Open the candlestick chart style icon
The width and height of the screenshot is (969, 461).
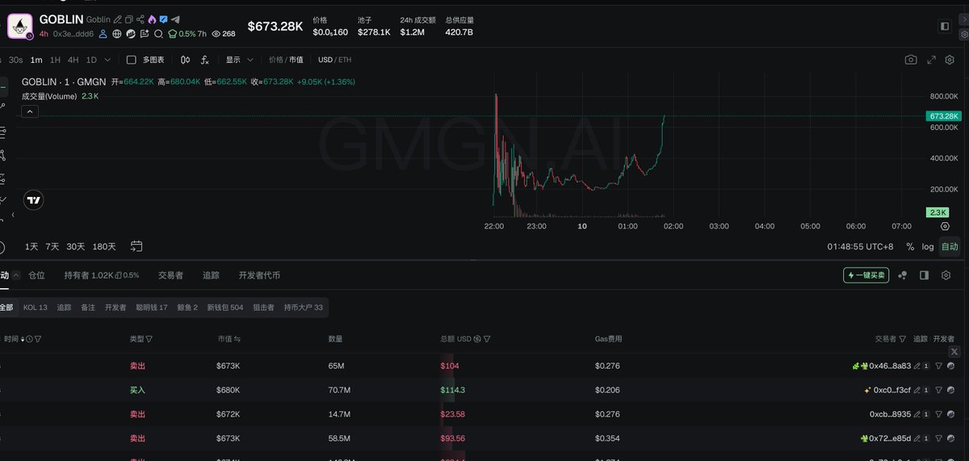186,60
